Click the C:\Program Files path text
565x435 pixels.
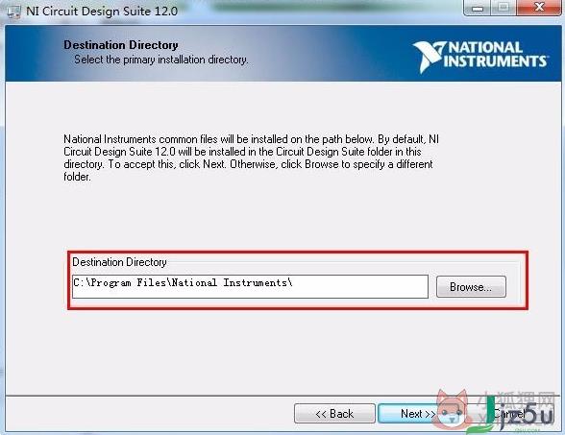pos(183,282)
